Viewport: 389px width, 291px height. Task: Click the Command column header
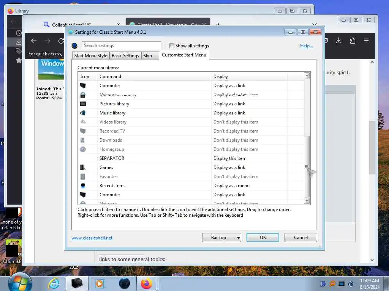coord(154,77)
